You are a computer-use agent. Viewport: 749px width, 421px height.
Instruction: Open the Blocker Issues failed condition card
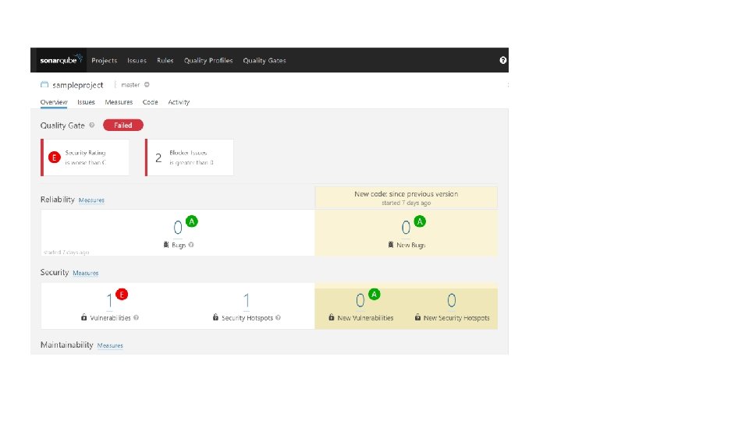pyautogui.click(x=189, y=157)
